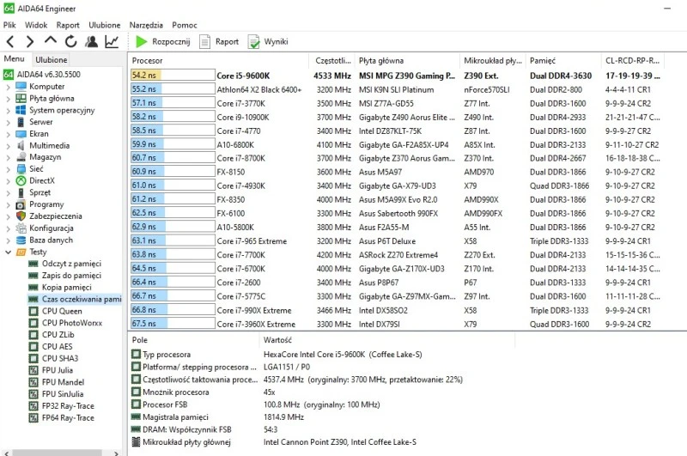
Task: Open the Narzędzia menu
Action: 146,26
